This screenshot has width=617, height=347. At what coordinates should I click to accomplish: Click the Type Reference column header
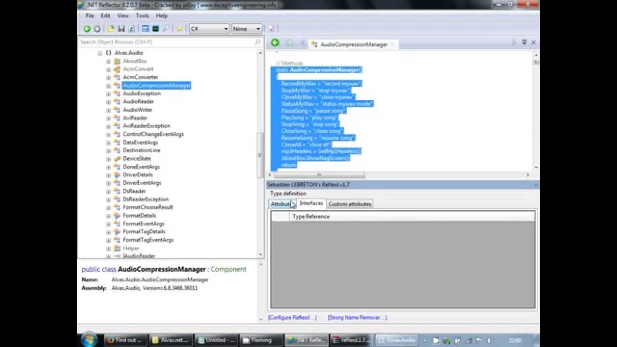[311, 216]
